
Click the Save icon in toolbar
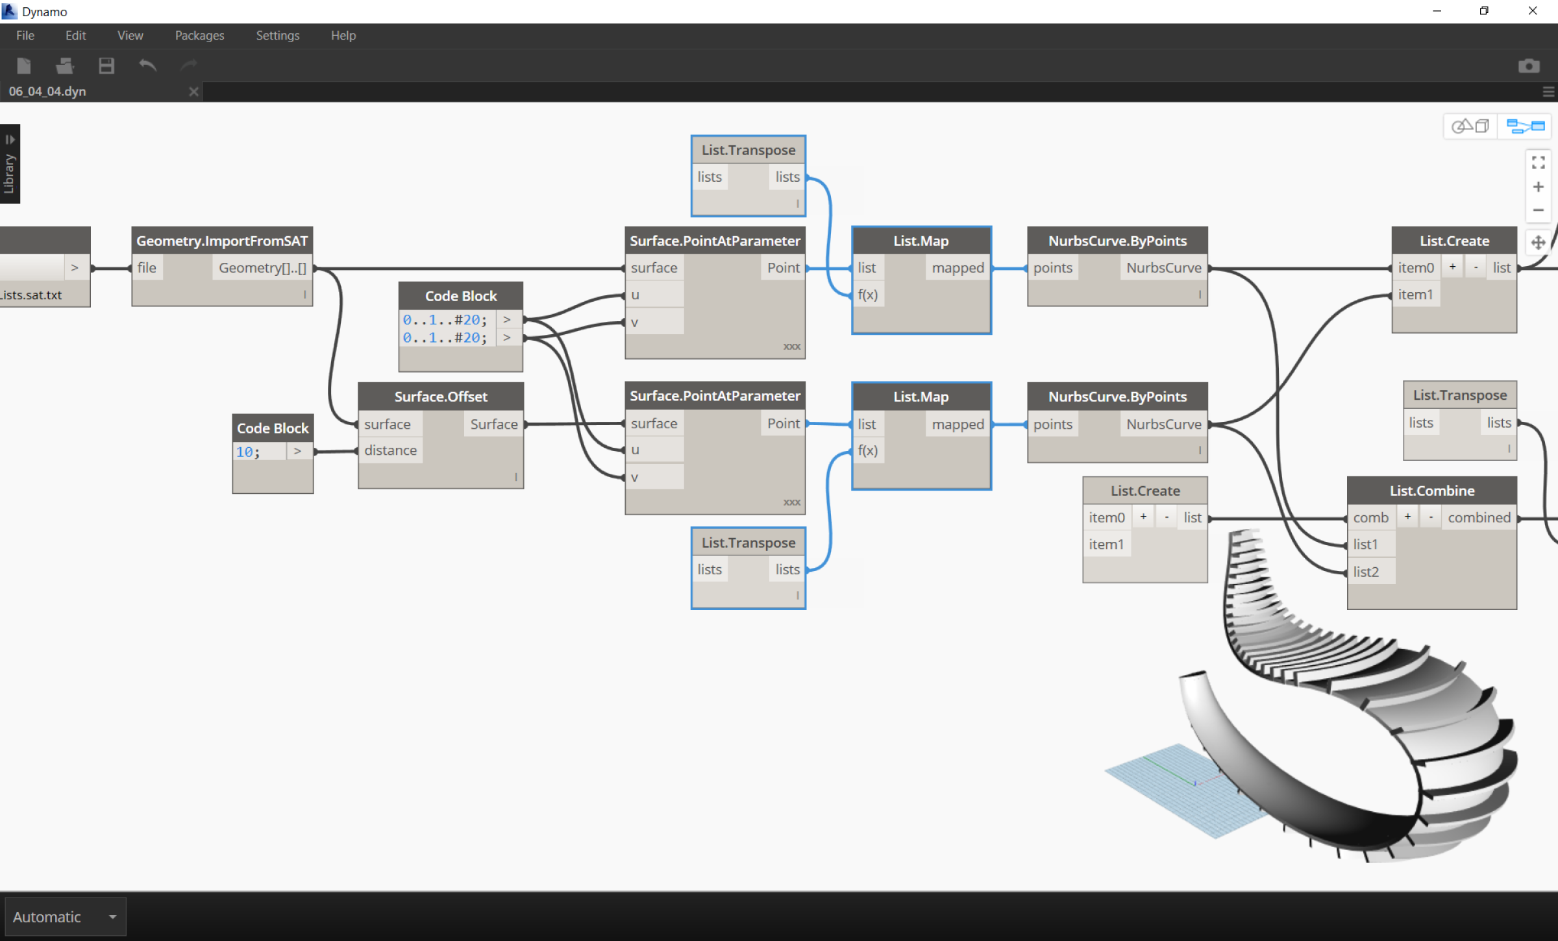(106, 66)
